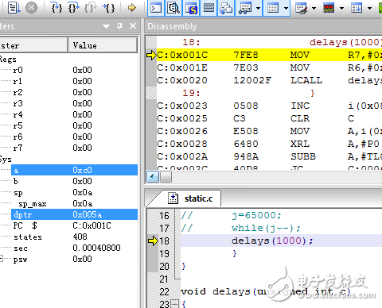Select register r5 row
This screenshot has width=382, height=308.
[x=69, y=125]
